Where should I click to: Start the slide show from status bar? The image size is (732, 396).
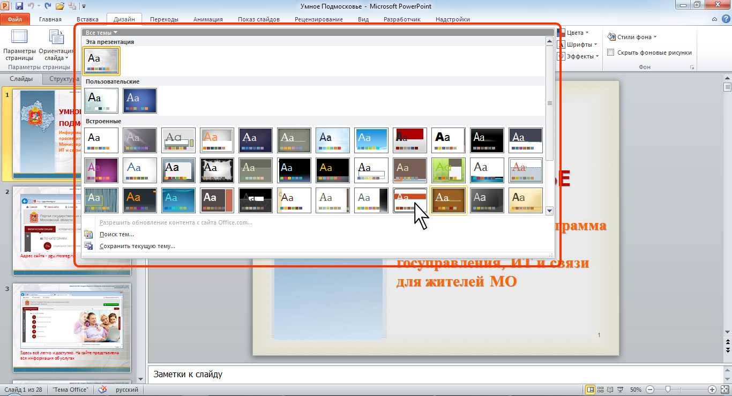(621, 390)
